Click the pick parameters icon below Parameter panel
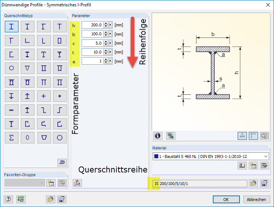Image resolution: width=274 pixels, height=207 pixels. click(x=77, y=183)
